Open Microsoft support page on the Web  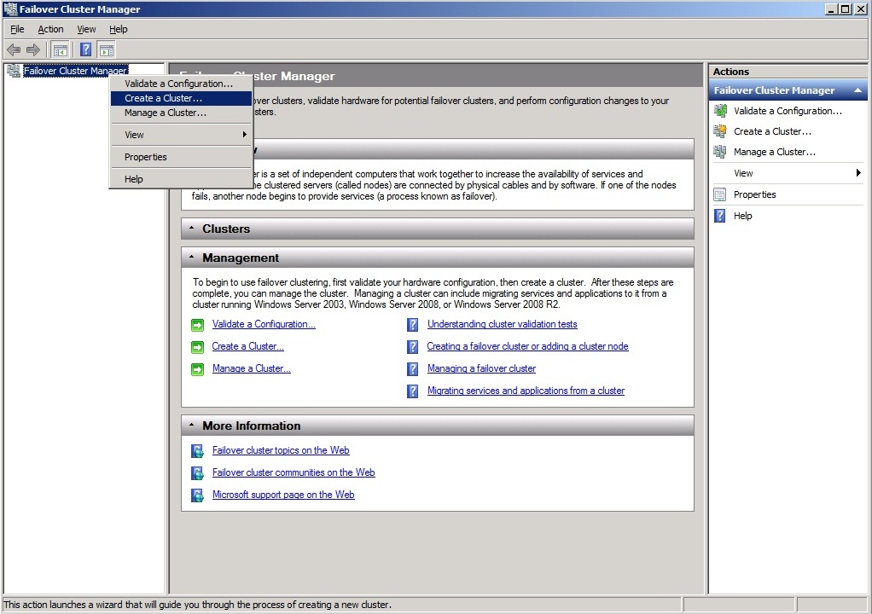(x=283, y=495)
